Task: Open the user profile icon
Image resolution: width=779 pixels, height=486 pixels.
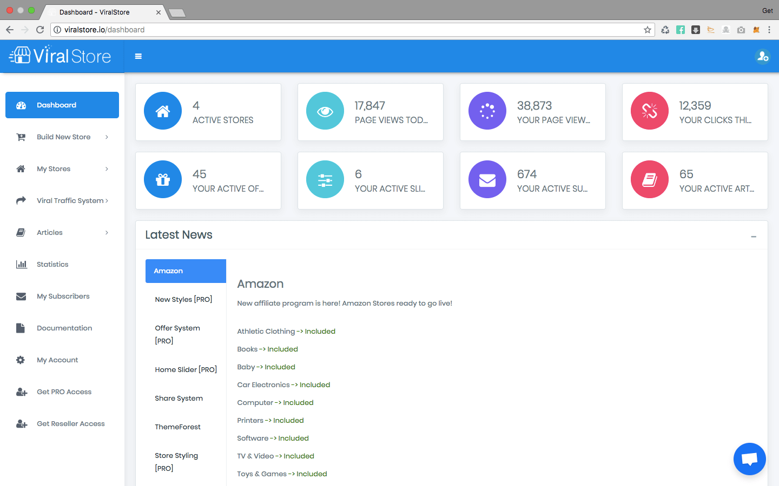Action: coord(763,56)
